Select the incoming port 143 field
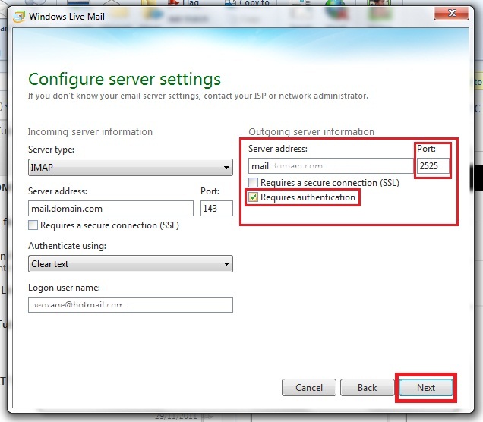 pos(216,209)
